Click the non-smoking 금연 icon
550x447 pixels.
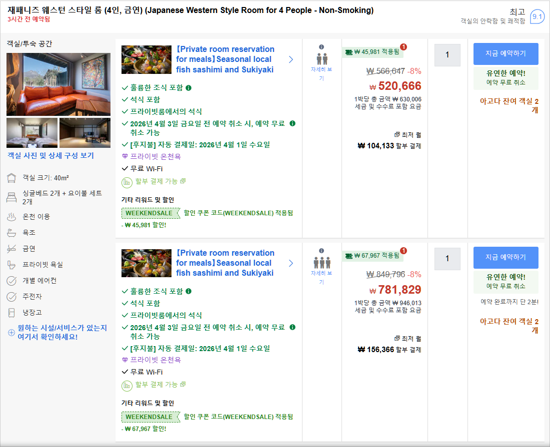pyautogui.click(x=11, y=249)
